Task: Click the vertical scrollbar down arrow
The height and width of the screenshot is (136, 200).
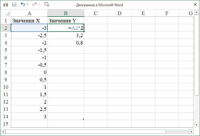Action: [x=196, y=125]
